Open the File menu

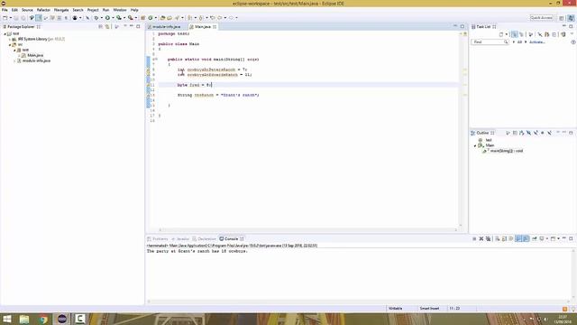5,10
